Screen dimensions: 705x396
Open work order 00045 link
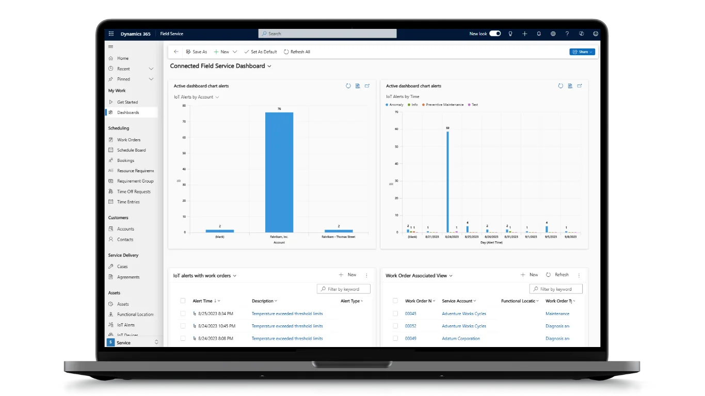point(410,313)
